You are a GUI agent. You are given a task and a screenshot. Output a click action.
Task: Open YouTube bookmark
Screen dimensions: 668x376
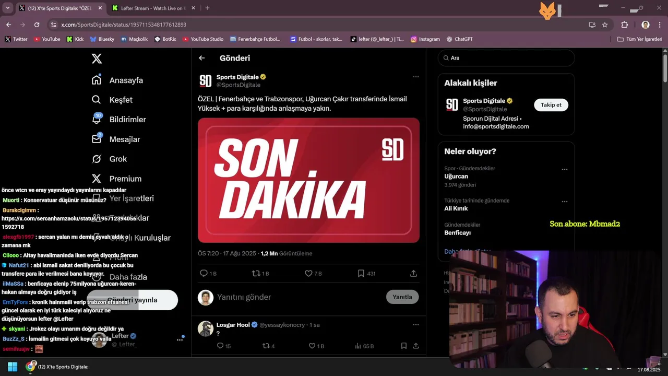[x=47, y=39]
